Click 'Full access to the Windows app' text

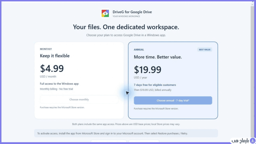point(59,84)
